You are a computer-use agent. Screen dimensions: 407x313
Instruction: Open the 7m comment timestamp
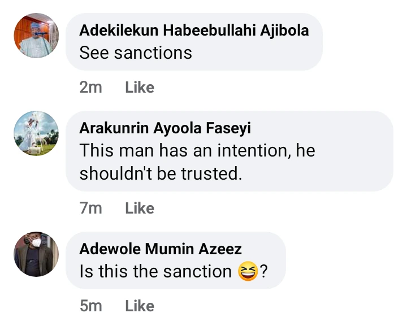pyautogui.click(x=90, y=208)
